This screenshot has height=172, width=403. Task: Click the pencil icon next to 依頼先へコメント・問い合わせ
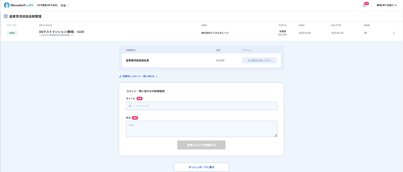pyautogui.click(x=120, y=76)
